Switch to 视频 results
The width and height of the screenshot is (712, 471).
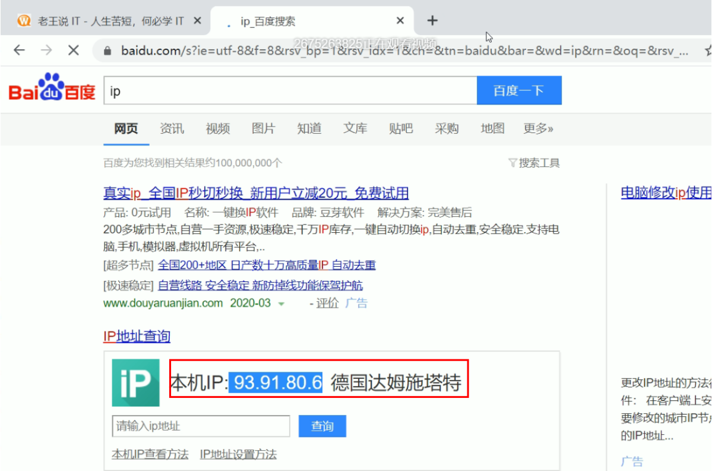click(218, 128)
